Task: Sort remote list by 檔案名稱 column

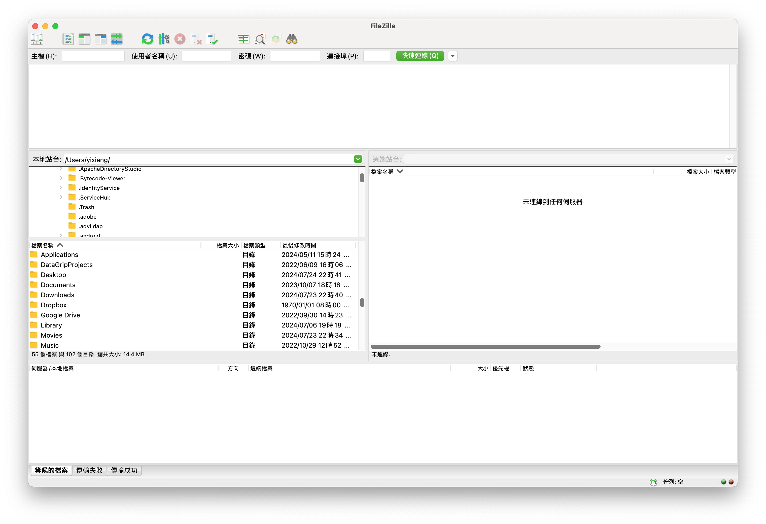Action: click(x=511, y=172)
